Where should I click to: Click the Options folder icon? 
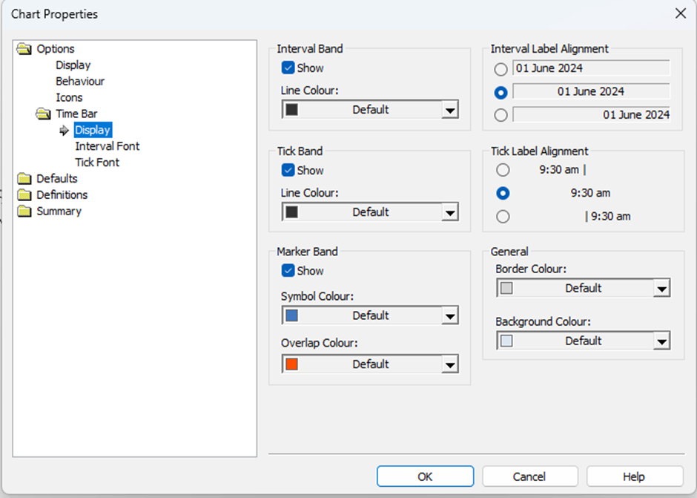pyautogui.click(x=22, y=48)
